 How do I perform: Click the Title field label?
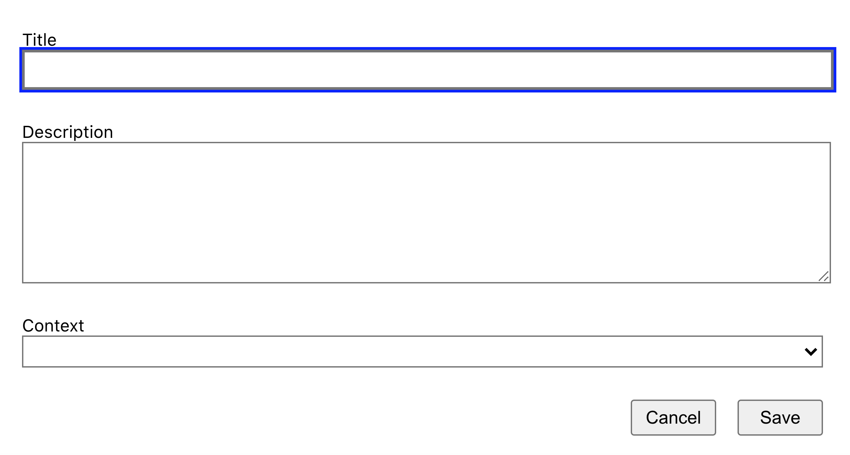pos(39,40)
